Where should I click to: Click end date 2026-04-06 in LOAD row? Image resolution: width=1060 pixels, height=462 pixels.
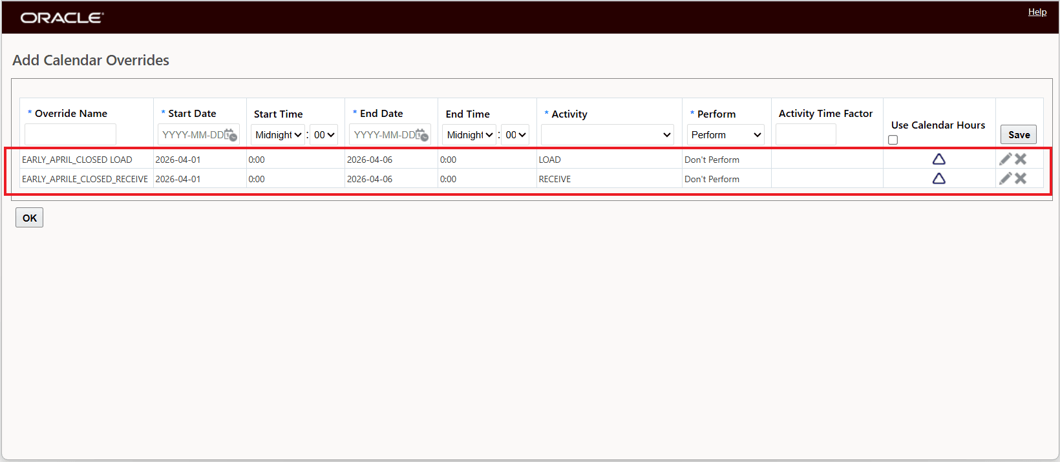point(370,160)
